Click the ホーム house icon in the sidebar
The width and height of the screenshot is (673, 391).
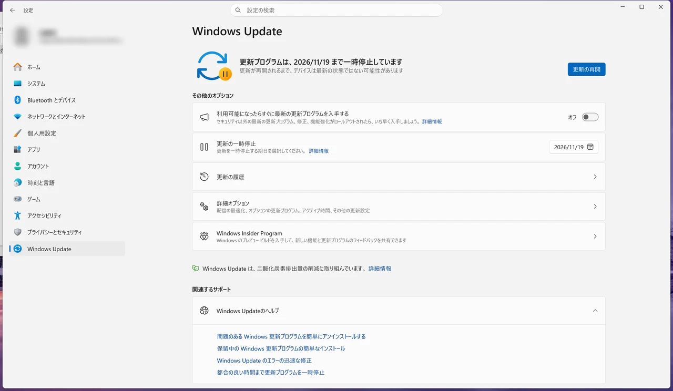(18, 67)
